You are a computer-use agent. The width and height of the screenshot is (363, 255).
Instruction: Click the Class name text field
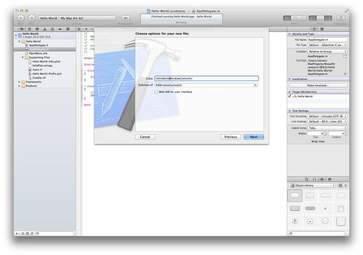pos(206,78)
